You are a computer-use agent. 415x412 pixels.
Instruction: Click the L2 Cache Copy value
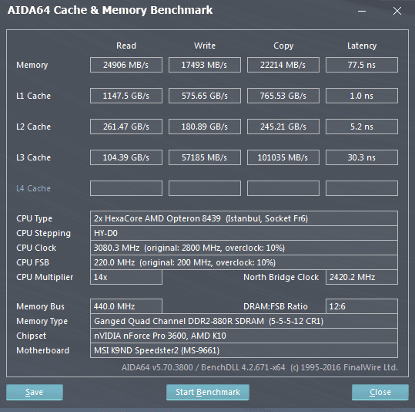tap(283, 127)
